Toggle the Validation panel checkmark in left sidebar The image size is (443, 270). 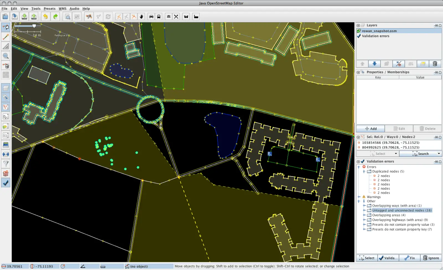(6, 183)
